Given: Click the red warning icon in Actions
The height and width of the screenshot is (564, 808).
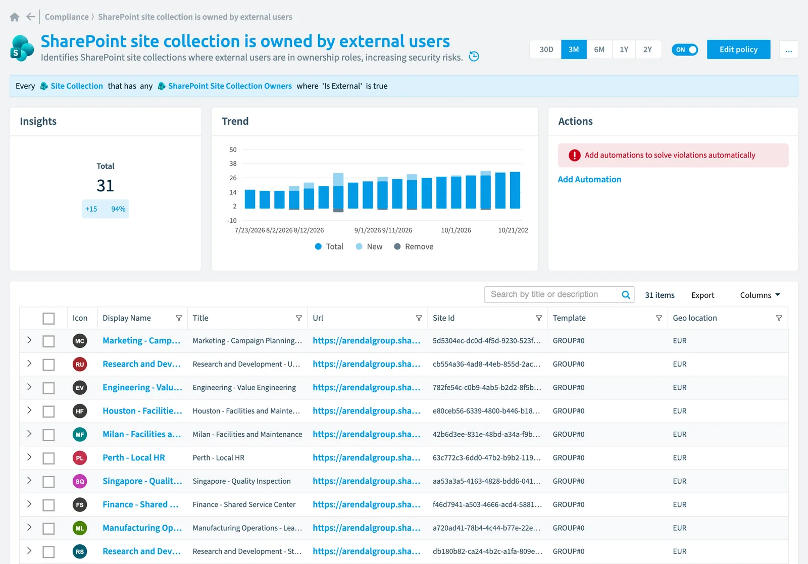Looking at the screenshot, I should tap(575, 156).
